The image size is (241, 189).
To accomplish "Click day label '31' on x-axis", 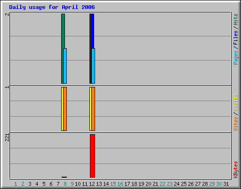I will pos(226,184).
